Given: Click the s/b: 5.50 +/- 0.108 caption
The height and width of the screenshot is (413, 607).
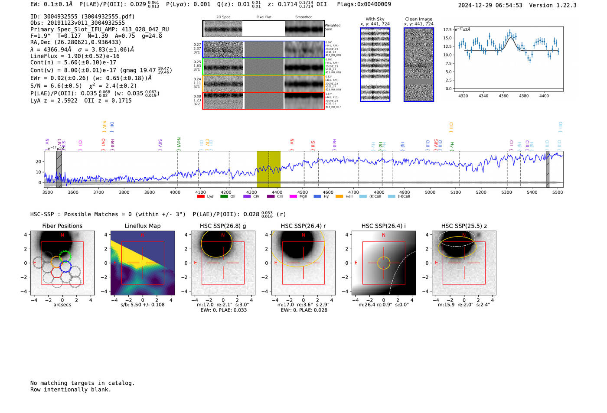Looking at the screenshot, I should tap(143, 305).
